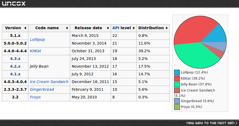
Task: Select the '0.8%' distribution cell
Action: pyautogui.click(x=153, y=36)
